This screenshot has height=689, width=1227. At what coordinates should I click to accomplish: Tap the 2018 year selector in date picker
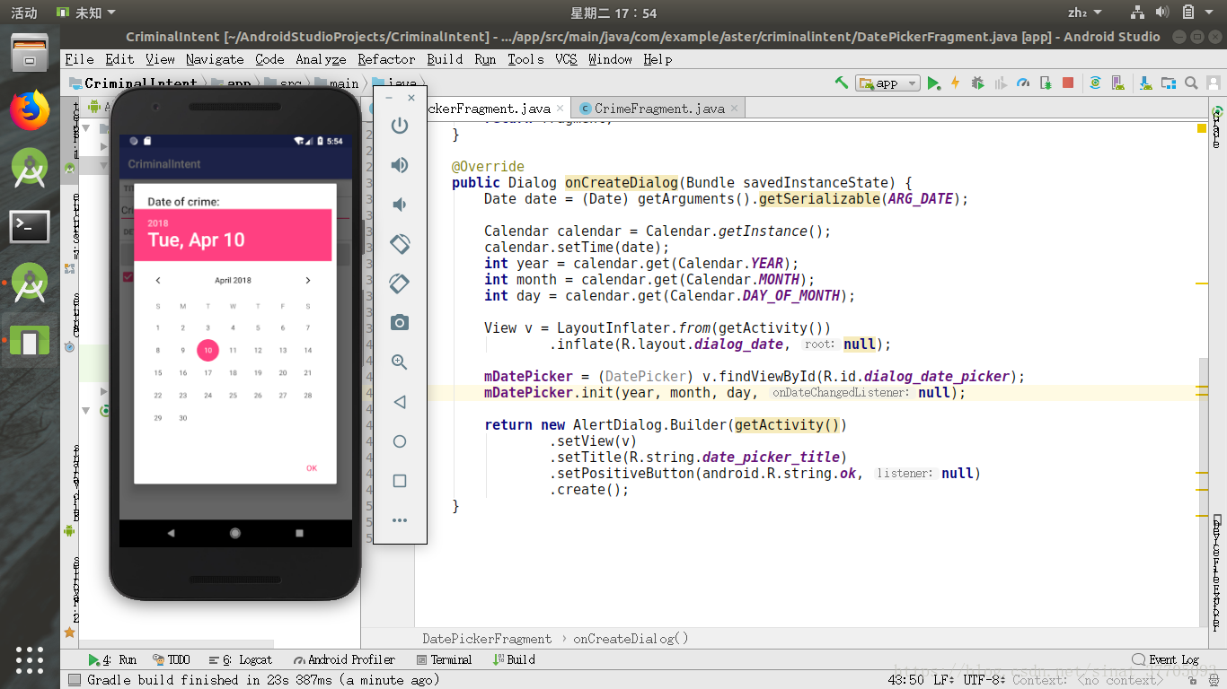tap(158, 223)
